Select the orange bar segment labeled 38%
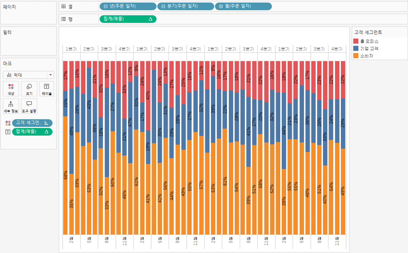Screen dimensions: 408x253 (x=284, y=202)
